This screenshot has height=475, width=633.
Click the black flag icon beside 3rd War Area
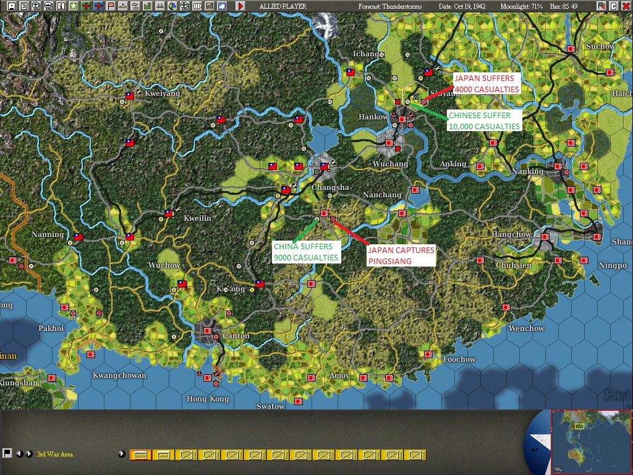click(7, 453)
